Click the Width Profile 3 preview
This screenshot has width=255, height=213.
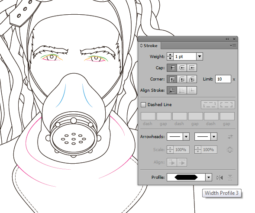pos(186,177)
